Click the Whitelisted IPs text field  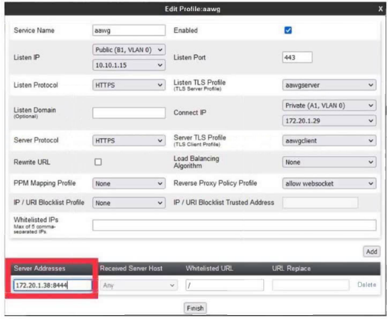(x=235, y=225)
